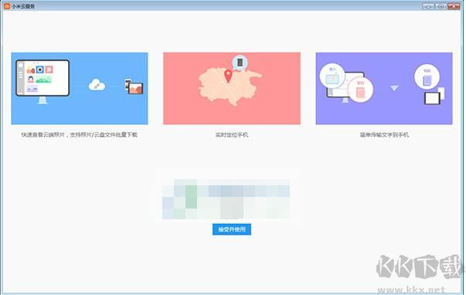Click caption 快速查看云端照片，支持照片/云盘文件批量下载
This screenshot has width=466, height=295.
(x=80, y=134)
